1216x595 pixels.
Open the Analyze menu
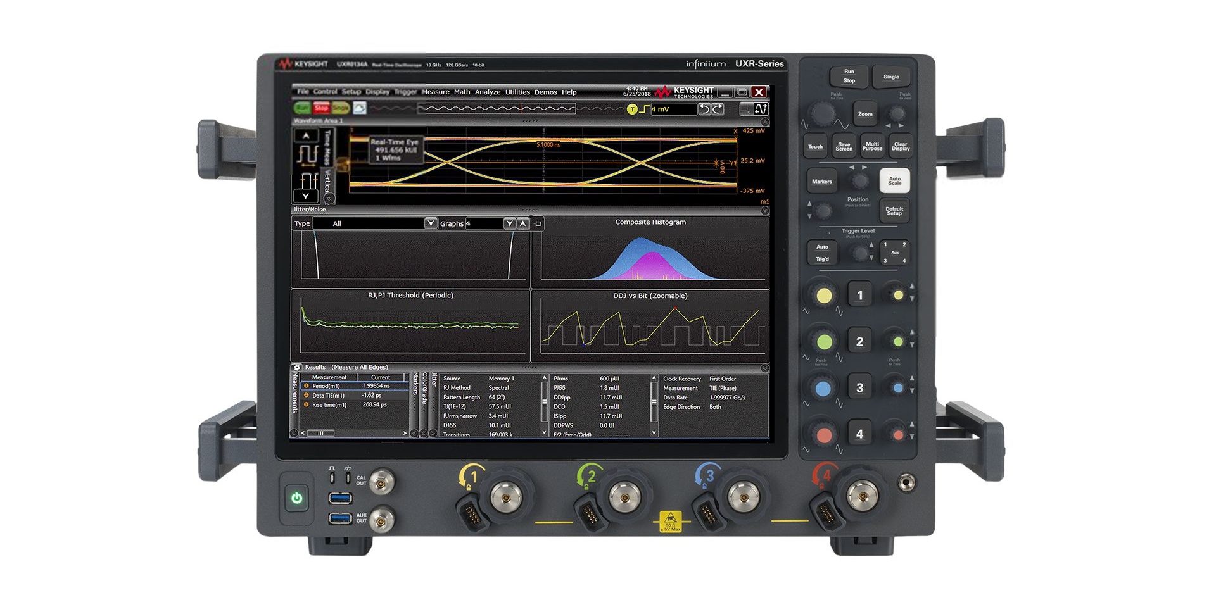click(x=487, y=92)
